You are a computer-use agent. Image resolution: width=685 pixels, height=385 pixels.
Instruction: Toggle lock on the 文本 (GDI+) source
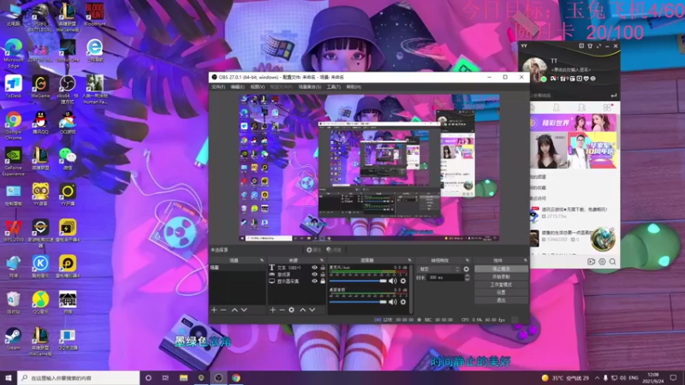point(323,268)
